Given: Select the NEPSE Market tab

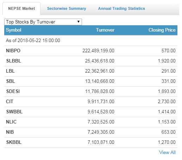Looking at the screenshot, I should coord(21,8).
